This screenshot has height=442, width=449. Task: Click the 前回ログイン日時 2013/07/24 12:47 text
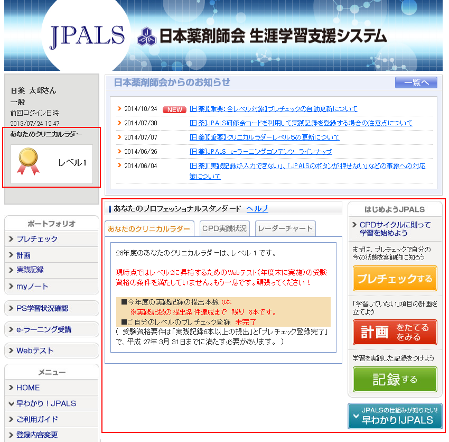tap(35, 118)
